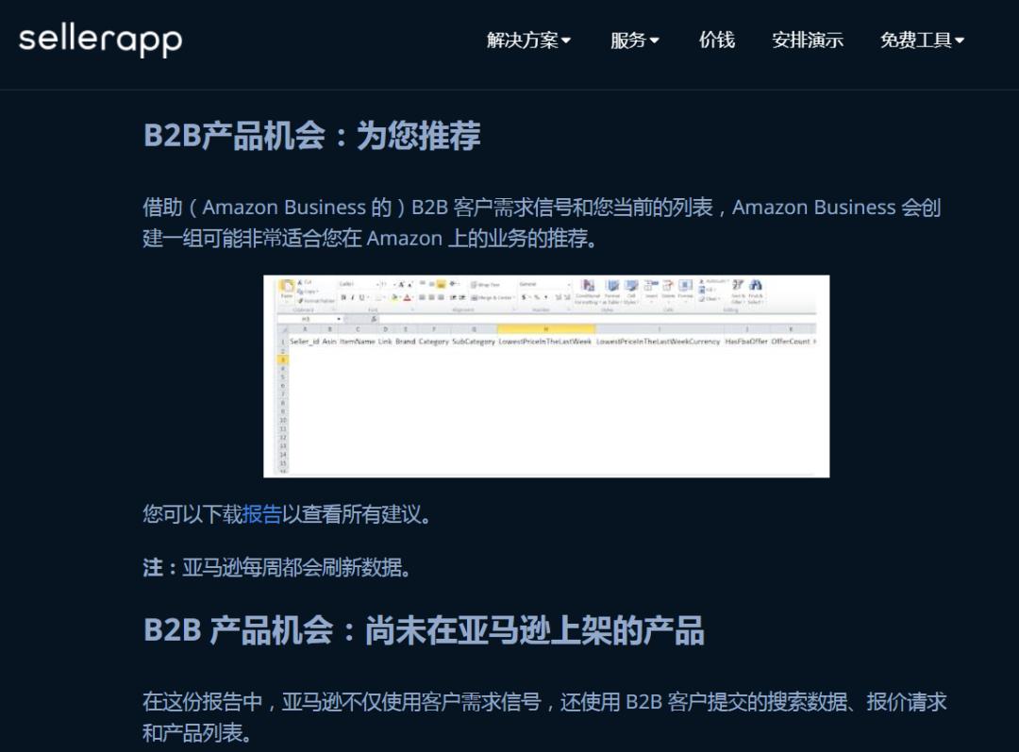Go to the 价钱 page
1019x752 pixels.
[x=716, y=41]
